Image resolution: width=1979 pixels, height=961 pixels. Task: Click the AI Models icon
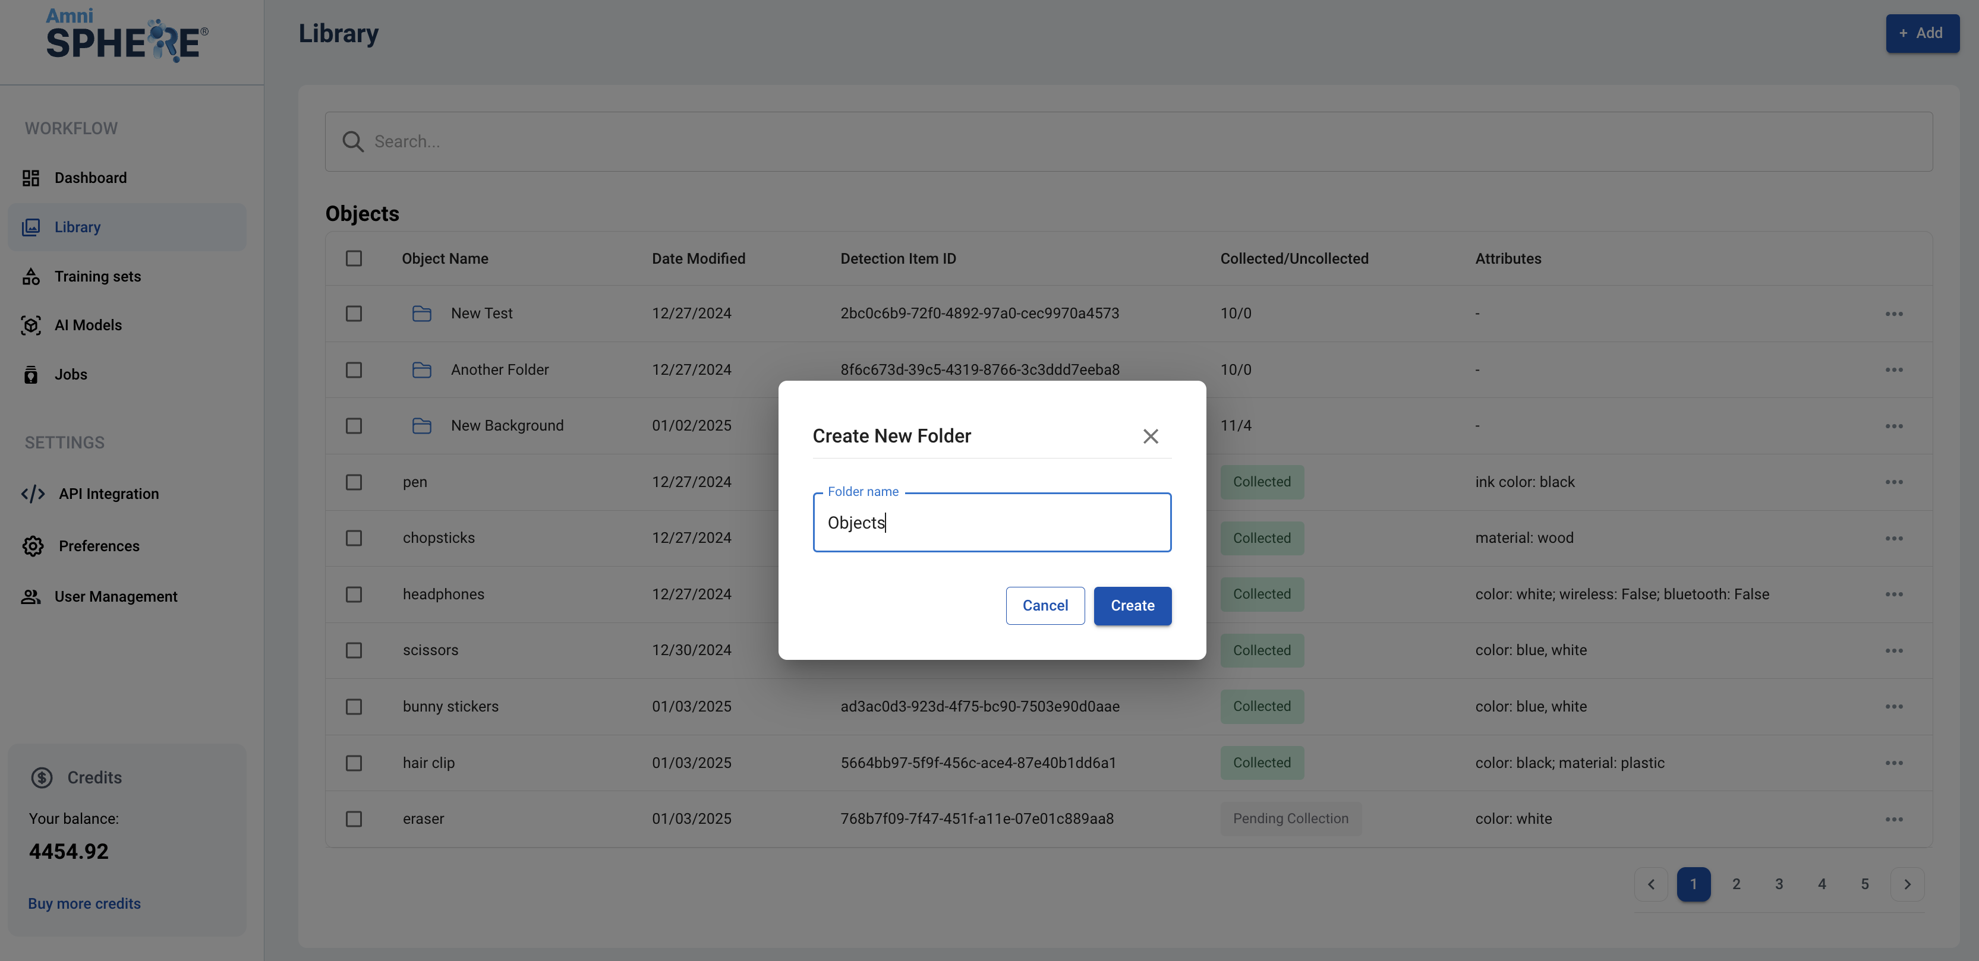click(31, 325)
